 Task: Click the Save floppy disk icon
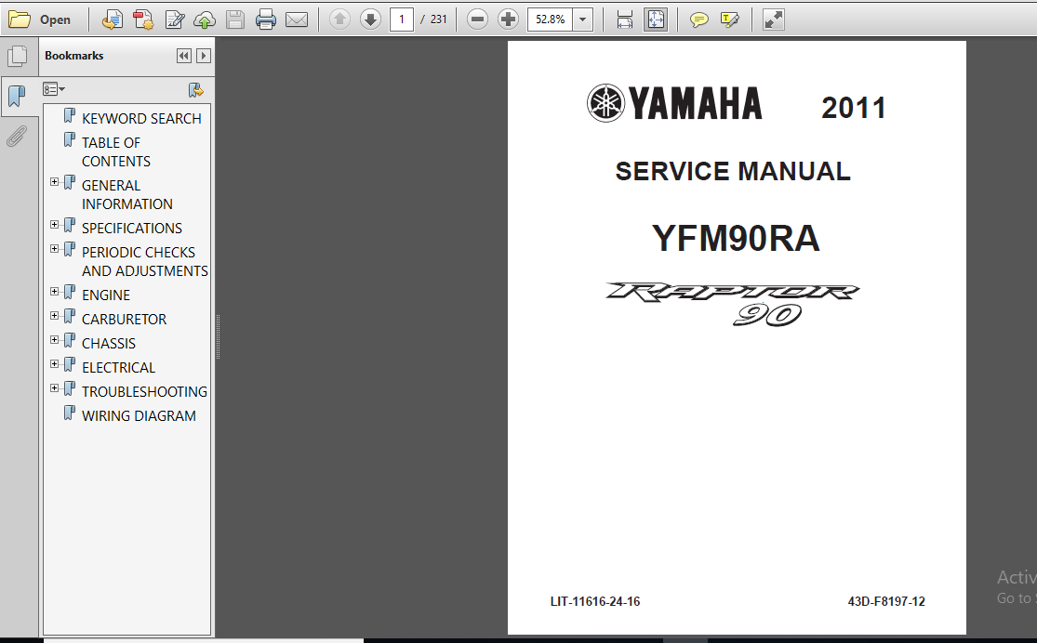pos(235,20)
